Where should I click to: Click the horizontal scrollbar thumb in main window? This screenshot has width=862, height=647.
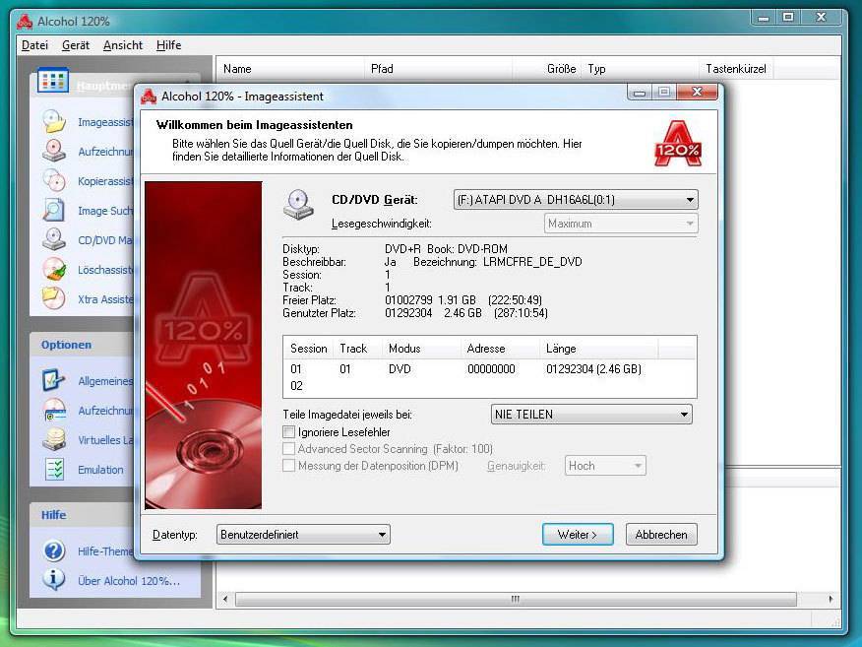516,599
